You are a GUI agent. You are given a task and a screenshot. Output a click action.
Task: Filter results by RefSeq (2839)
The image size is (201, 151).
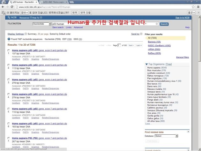pyautogui.click(x=154, y=53)
